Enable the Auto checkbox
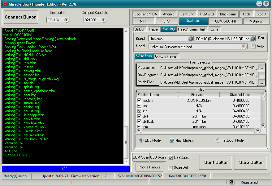This screenshot has height=186, width=272. click(x=253, y=46)
